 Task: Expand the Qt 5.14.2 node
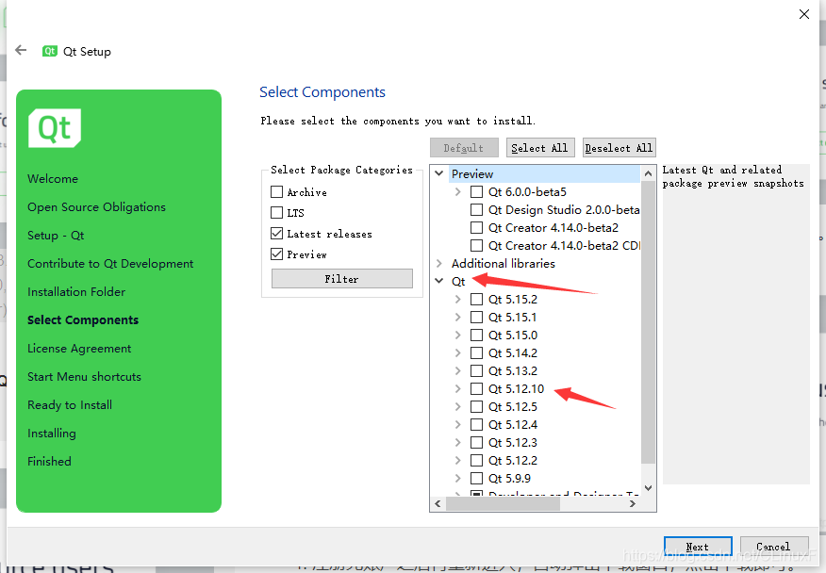point(457,352)
